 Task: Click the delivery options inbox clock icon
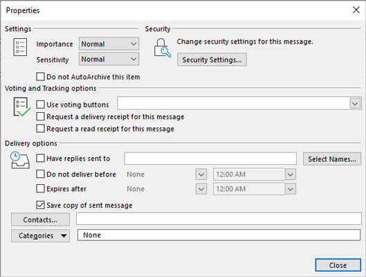coord(20,160)
